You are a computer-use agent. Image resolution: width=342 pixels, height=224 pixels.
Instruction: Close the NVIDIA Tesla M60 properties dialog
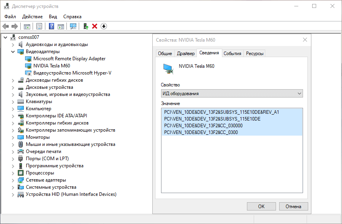point(305,40)
